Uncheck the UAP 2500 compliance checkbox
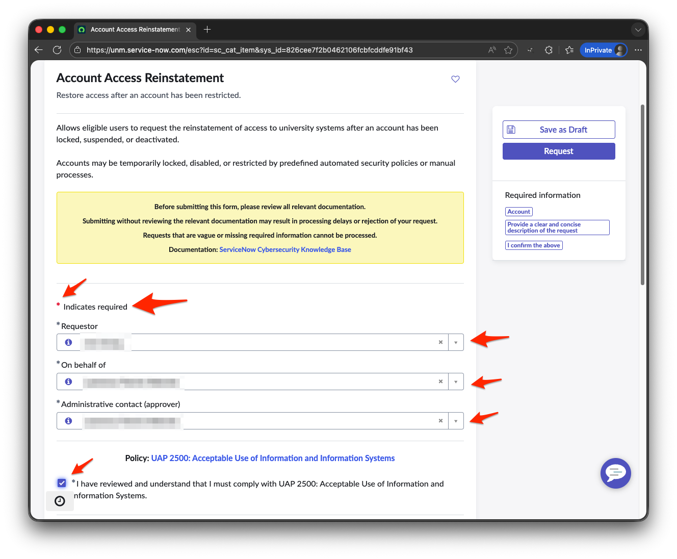Viewport: 677px width, 559px height. [x=62, y=482]
